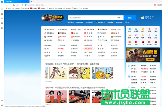This screenshot has height=107, width=162.
Task: Reload the page with refresh icon
Action: (x=14, y=5)
